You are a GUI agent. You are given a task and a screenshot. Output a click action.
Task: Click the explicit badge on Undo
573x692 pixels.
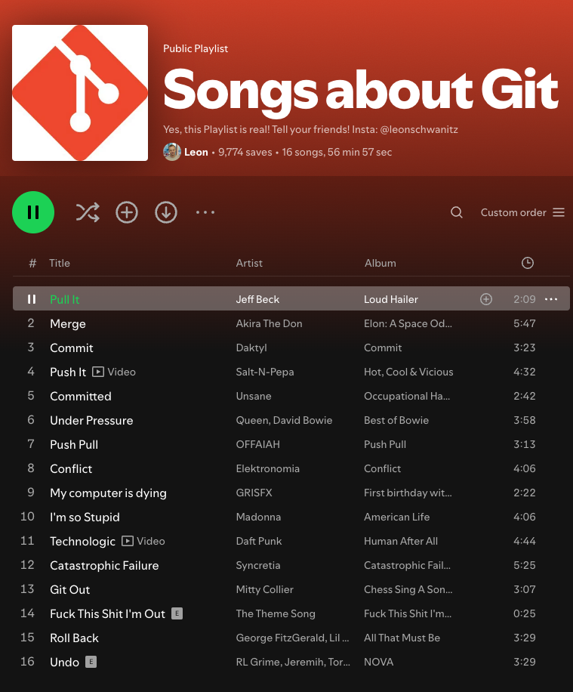(91, 662)
